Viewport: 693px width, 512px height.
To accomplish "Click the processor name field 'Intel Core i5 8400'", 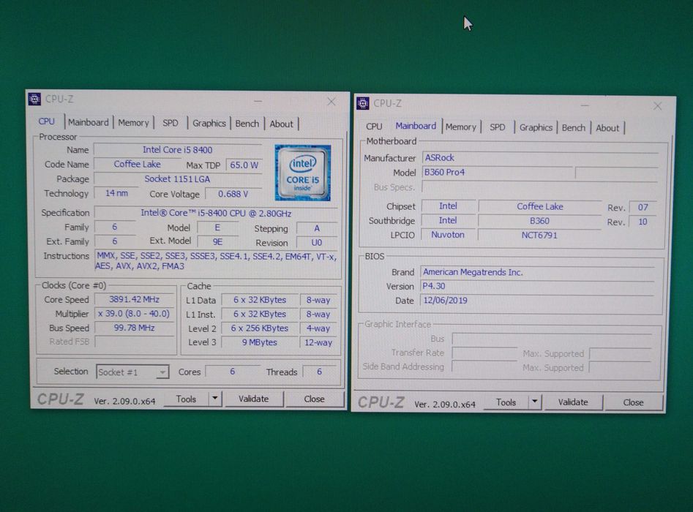I will tap(178, 150).
